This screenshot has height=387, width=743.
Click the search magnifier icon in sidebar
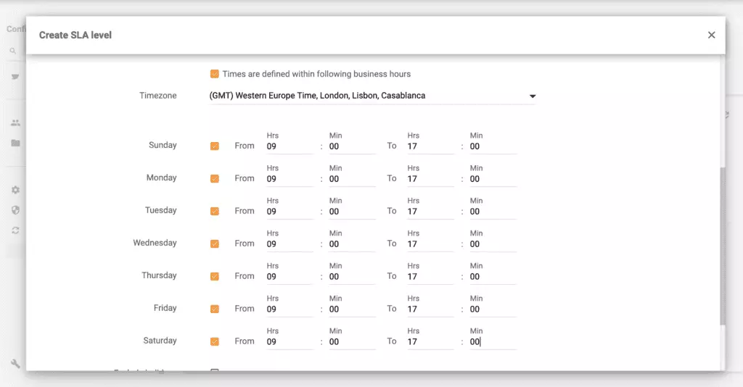point(12,51)
